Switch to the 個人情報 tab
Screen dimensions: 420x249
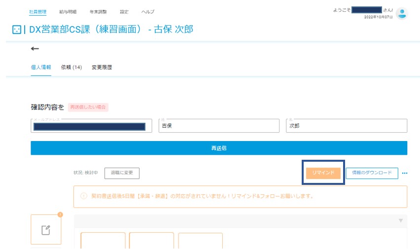pyautogui.click(x=41, y=67)
